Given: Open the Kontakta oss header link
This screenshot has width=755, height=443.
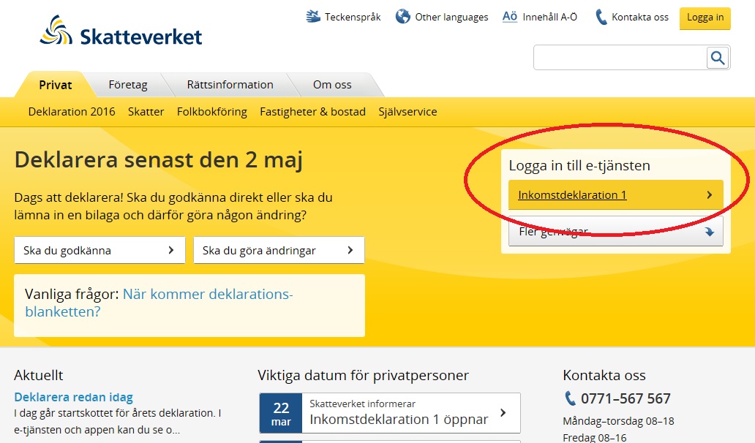Looking at the screenshot, I should 640,18.
